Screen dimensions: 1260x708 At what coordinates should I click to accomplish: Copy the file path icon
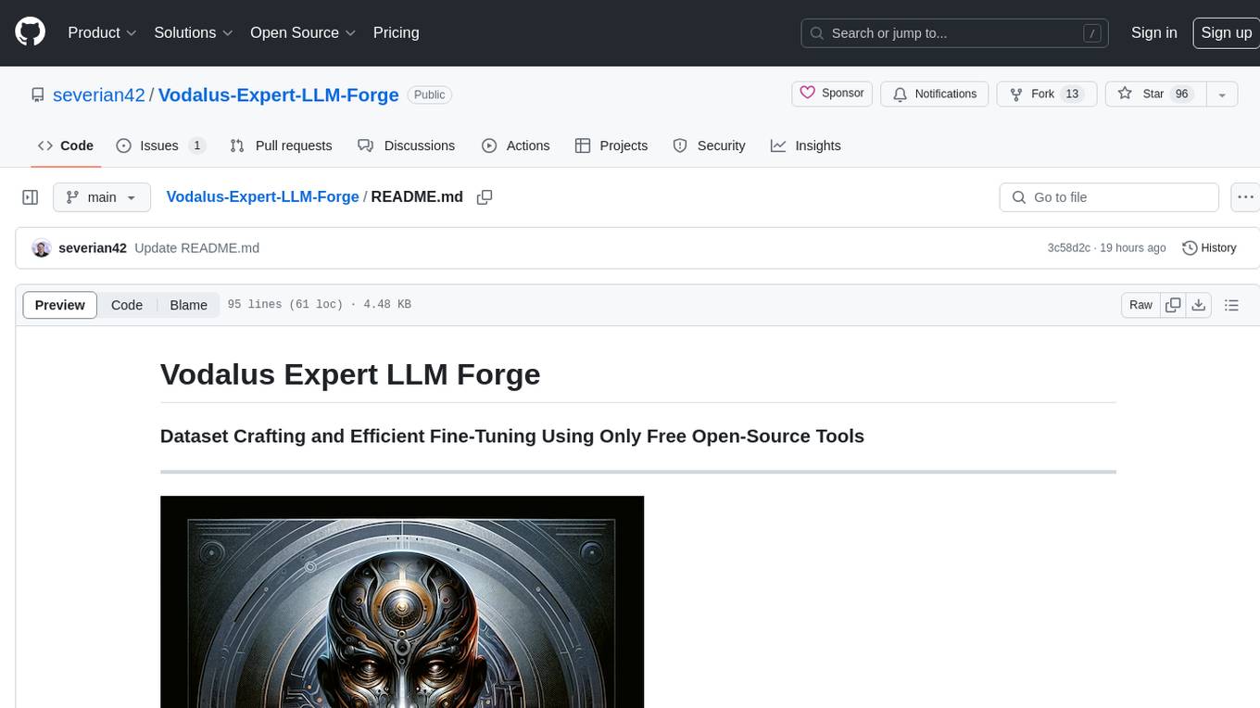click(484, 196)
